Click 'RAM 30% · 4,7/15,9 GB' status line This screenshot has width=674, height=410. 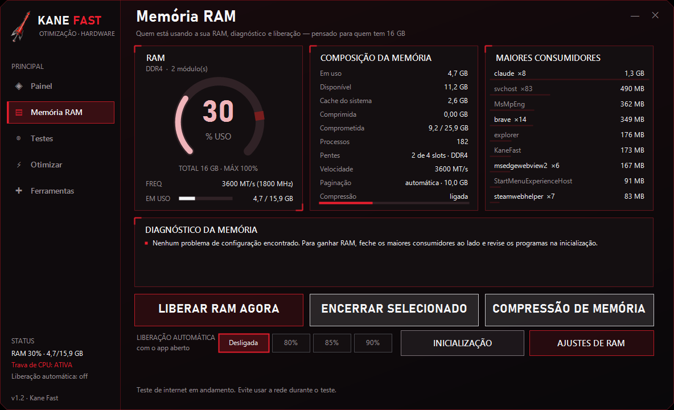[x=47, y=354]
